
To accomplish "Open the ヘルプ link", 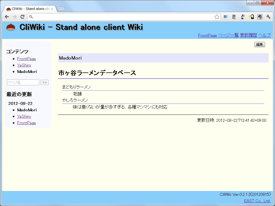I will tap(265, 35).
